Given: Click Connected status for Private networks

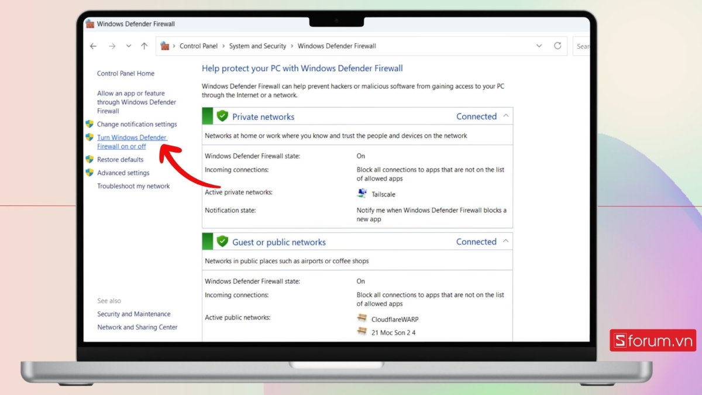Looking at the screenshot, I should pyautogui.click(x=477, y=116).
